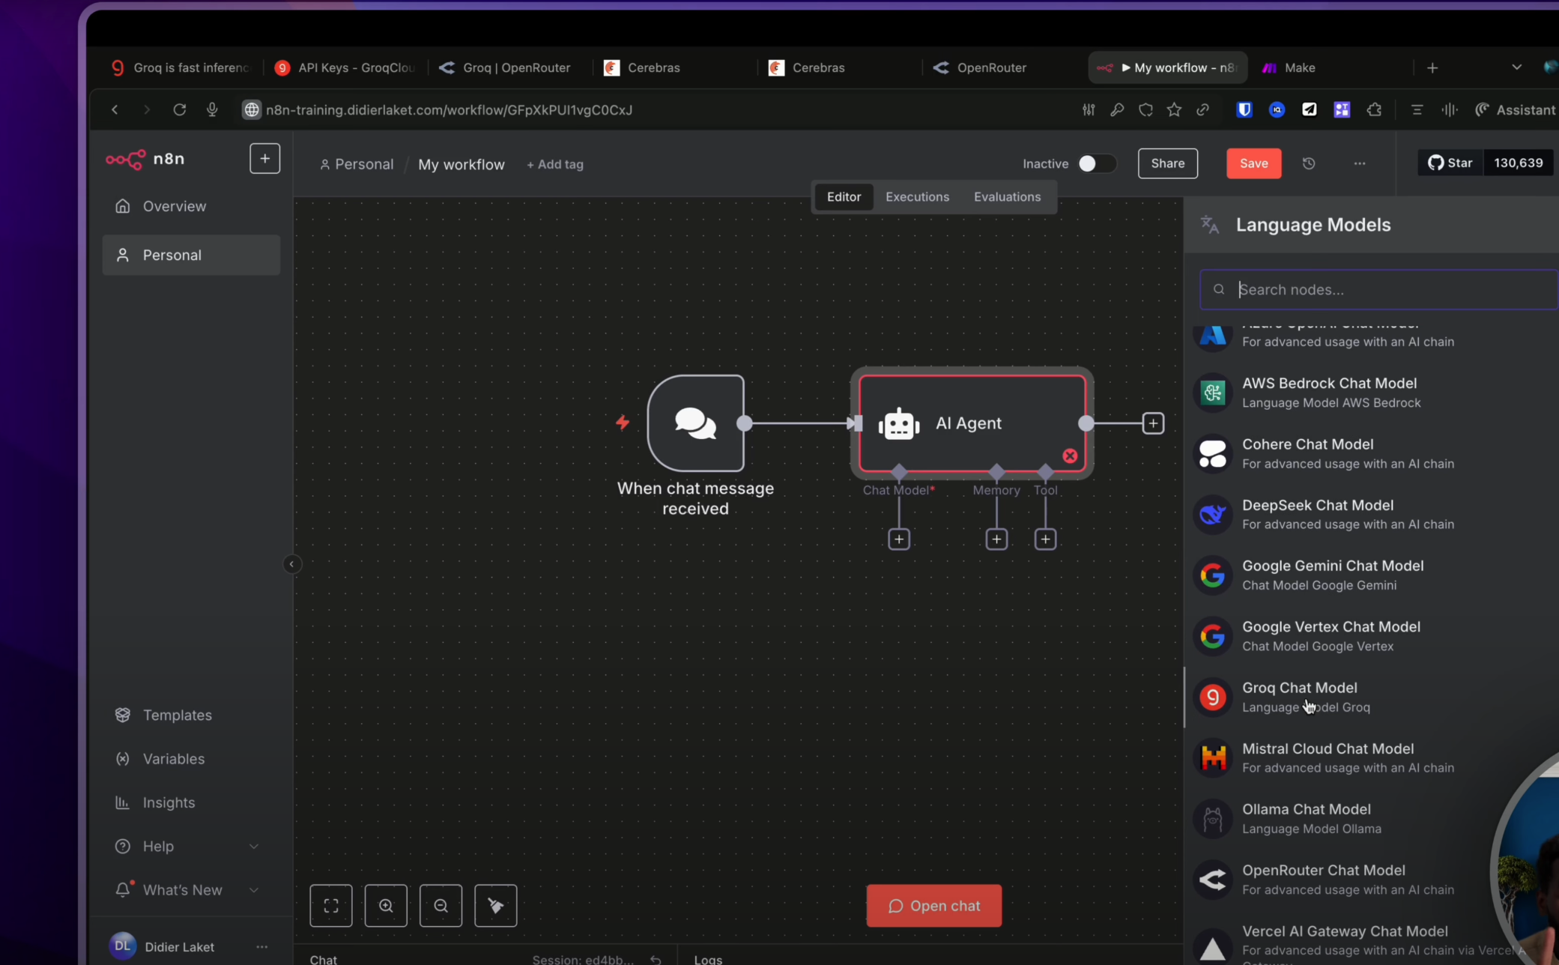Viewport: 1559px width, 965px height.
Task: Click the My workflow title
Action: click(x=461, y=164)
